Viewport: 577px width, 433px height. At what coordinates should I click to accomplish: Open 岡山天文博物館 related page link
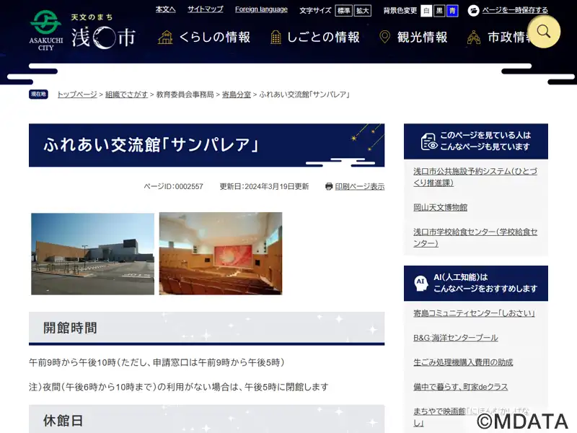pyautogui.click(x=440, y=207)
